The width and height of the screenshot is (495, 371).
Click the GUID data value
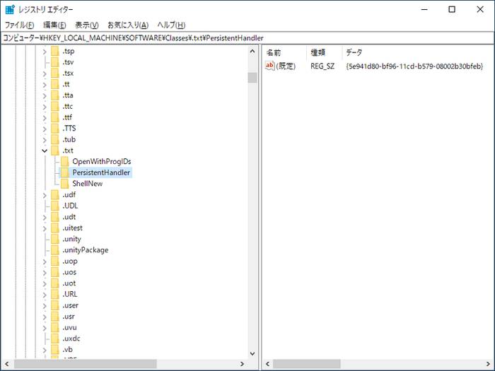(x=414, y=66)
